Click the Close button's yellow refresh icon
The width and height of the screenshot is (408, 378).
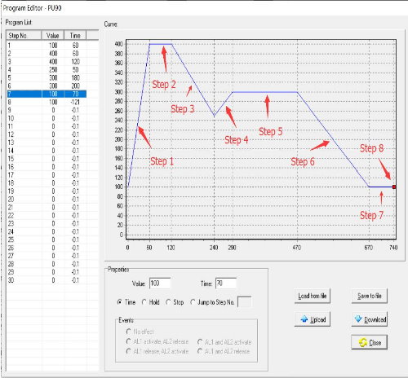coord(363,342)
